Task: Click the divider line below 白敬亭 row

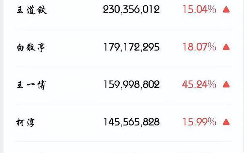Action: click(123, 66)
